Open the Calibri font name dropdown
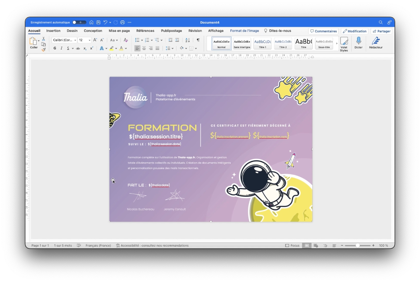The width and height of the screenshot is (420, 282). tap(64, 40)
